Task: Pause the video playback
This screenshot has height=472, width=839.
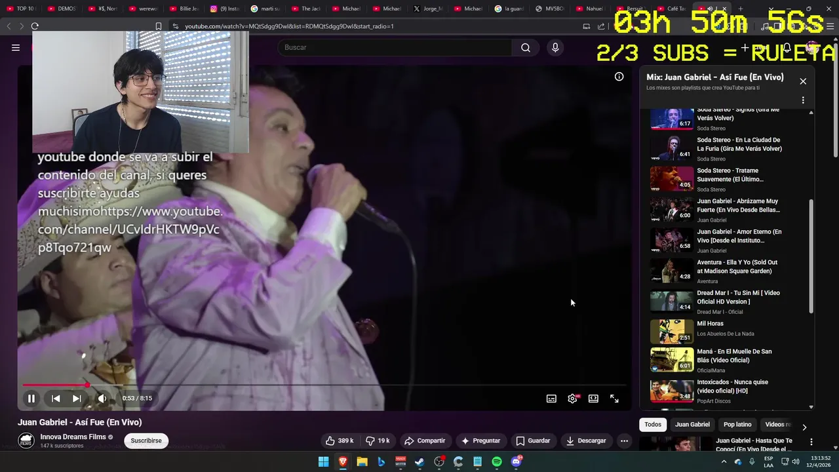Action: click(x=31, y=399)
